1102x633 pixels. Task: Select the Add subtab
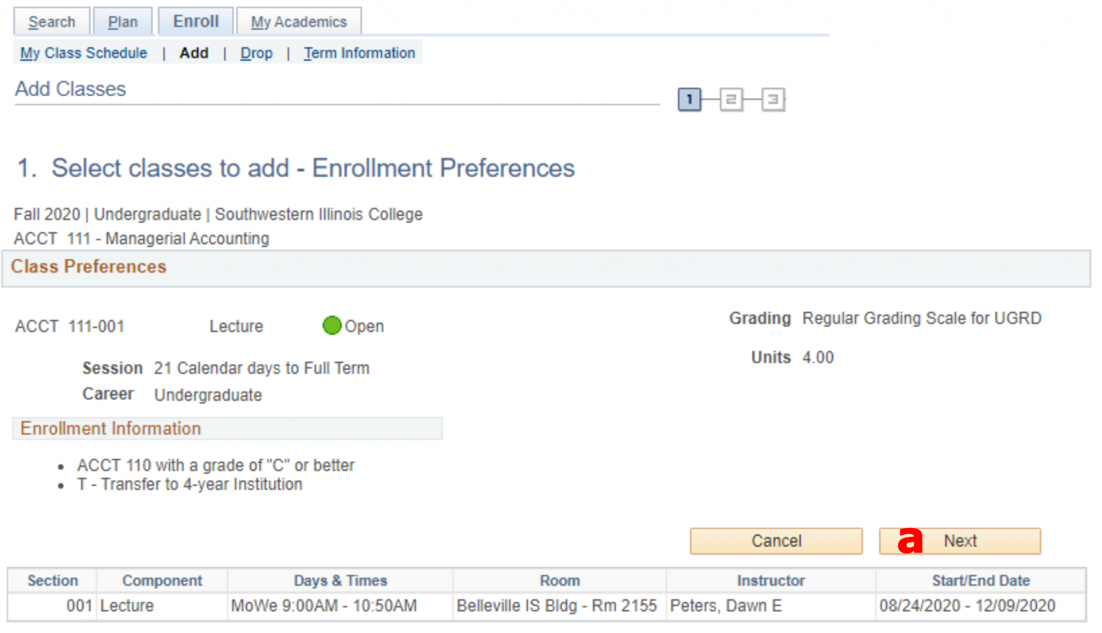click(194, 53)
